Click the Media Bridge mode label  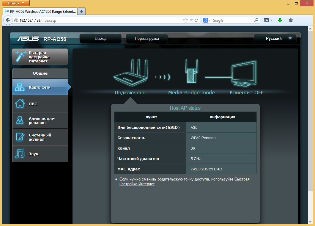click(191, 92)
